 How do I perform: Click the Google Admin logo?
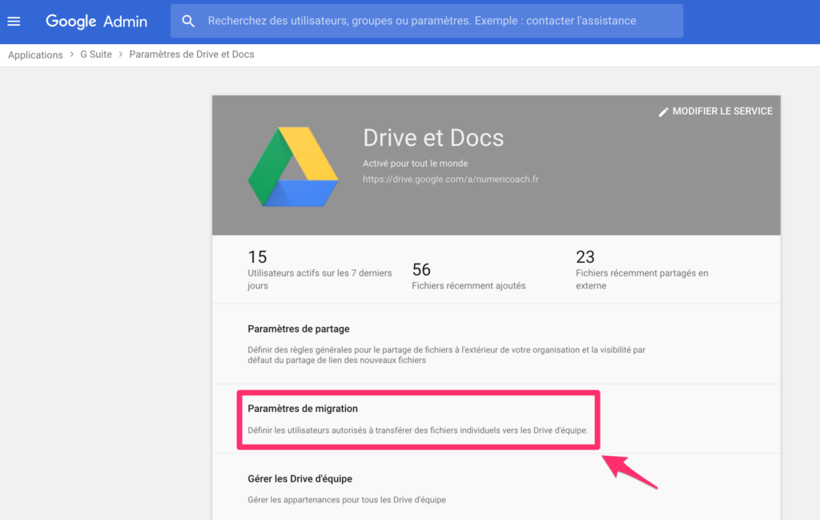(x=97, y=22)
